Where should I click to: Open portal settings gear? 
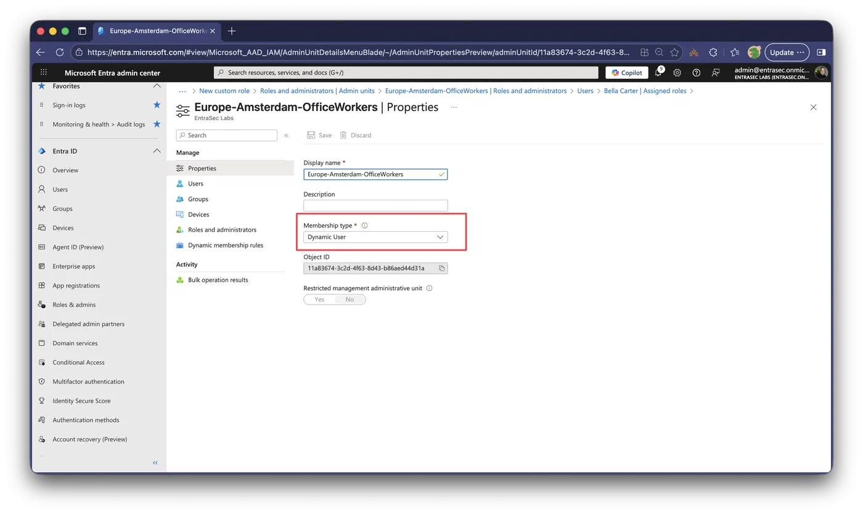coord(677,73)
